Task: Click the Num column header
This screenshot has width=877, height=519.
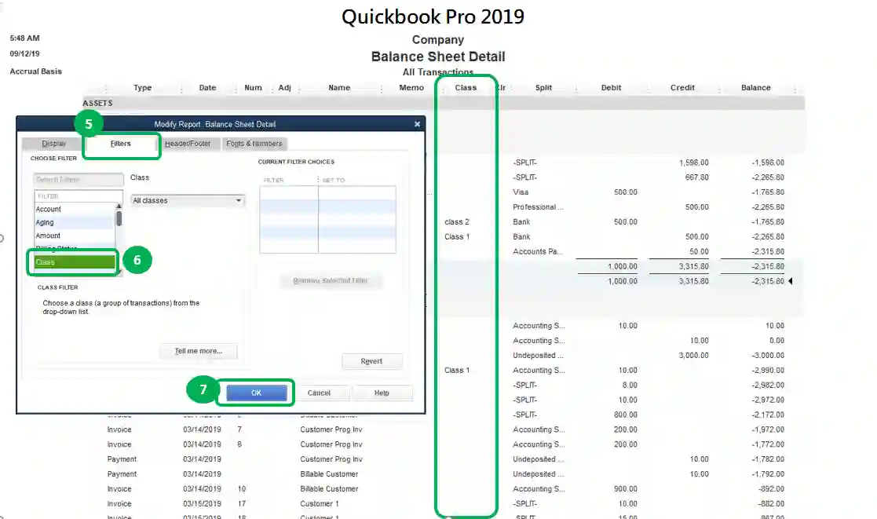Action: [253, 88]
